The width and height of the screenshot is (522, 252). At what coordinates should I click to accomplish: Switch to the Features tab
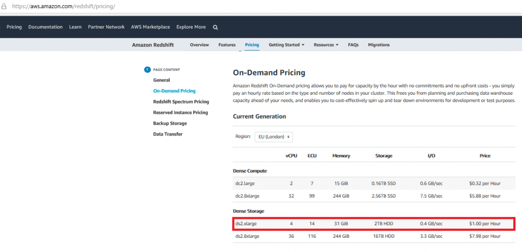(227, 45)
